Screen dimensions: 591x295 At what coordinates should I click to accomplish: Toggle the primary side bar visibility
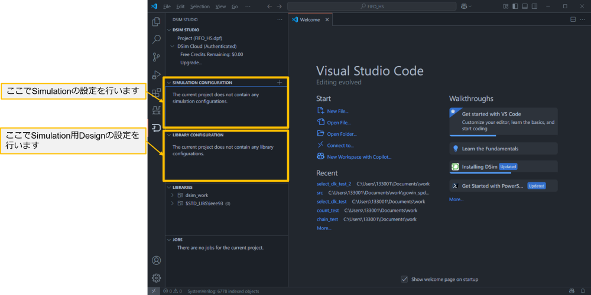515,6
